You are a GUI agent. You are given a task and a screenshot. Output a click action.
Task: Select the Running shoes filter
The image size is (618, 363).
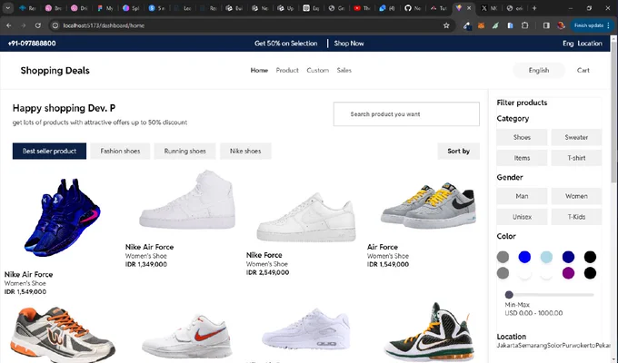(x=184, y=152)
